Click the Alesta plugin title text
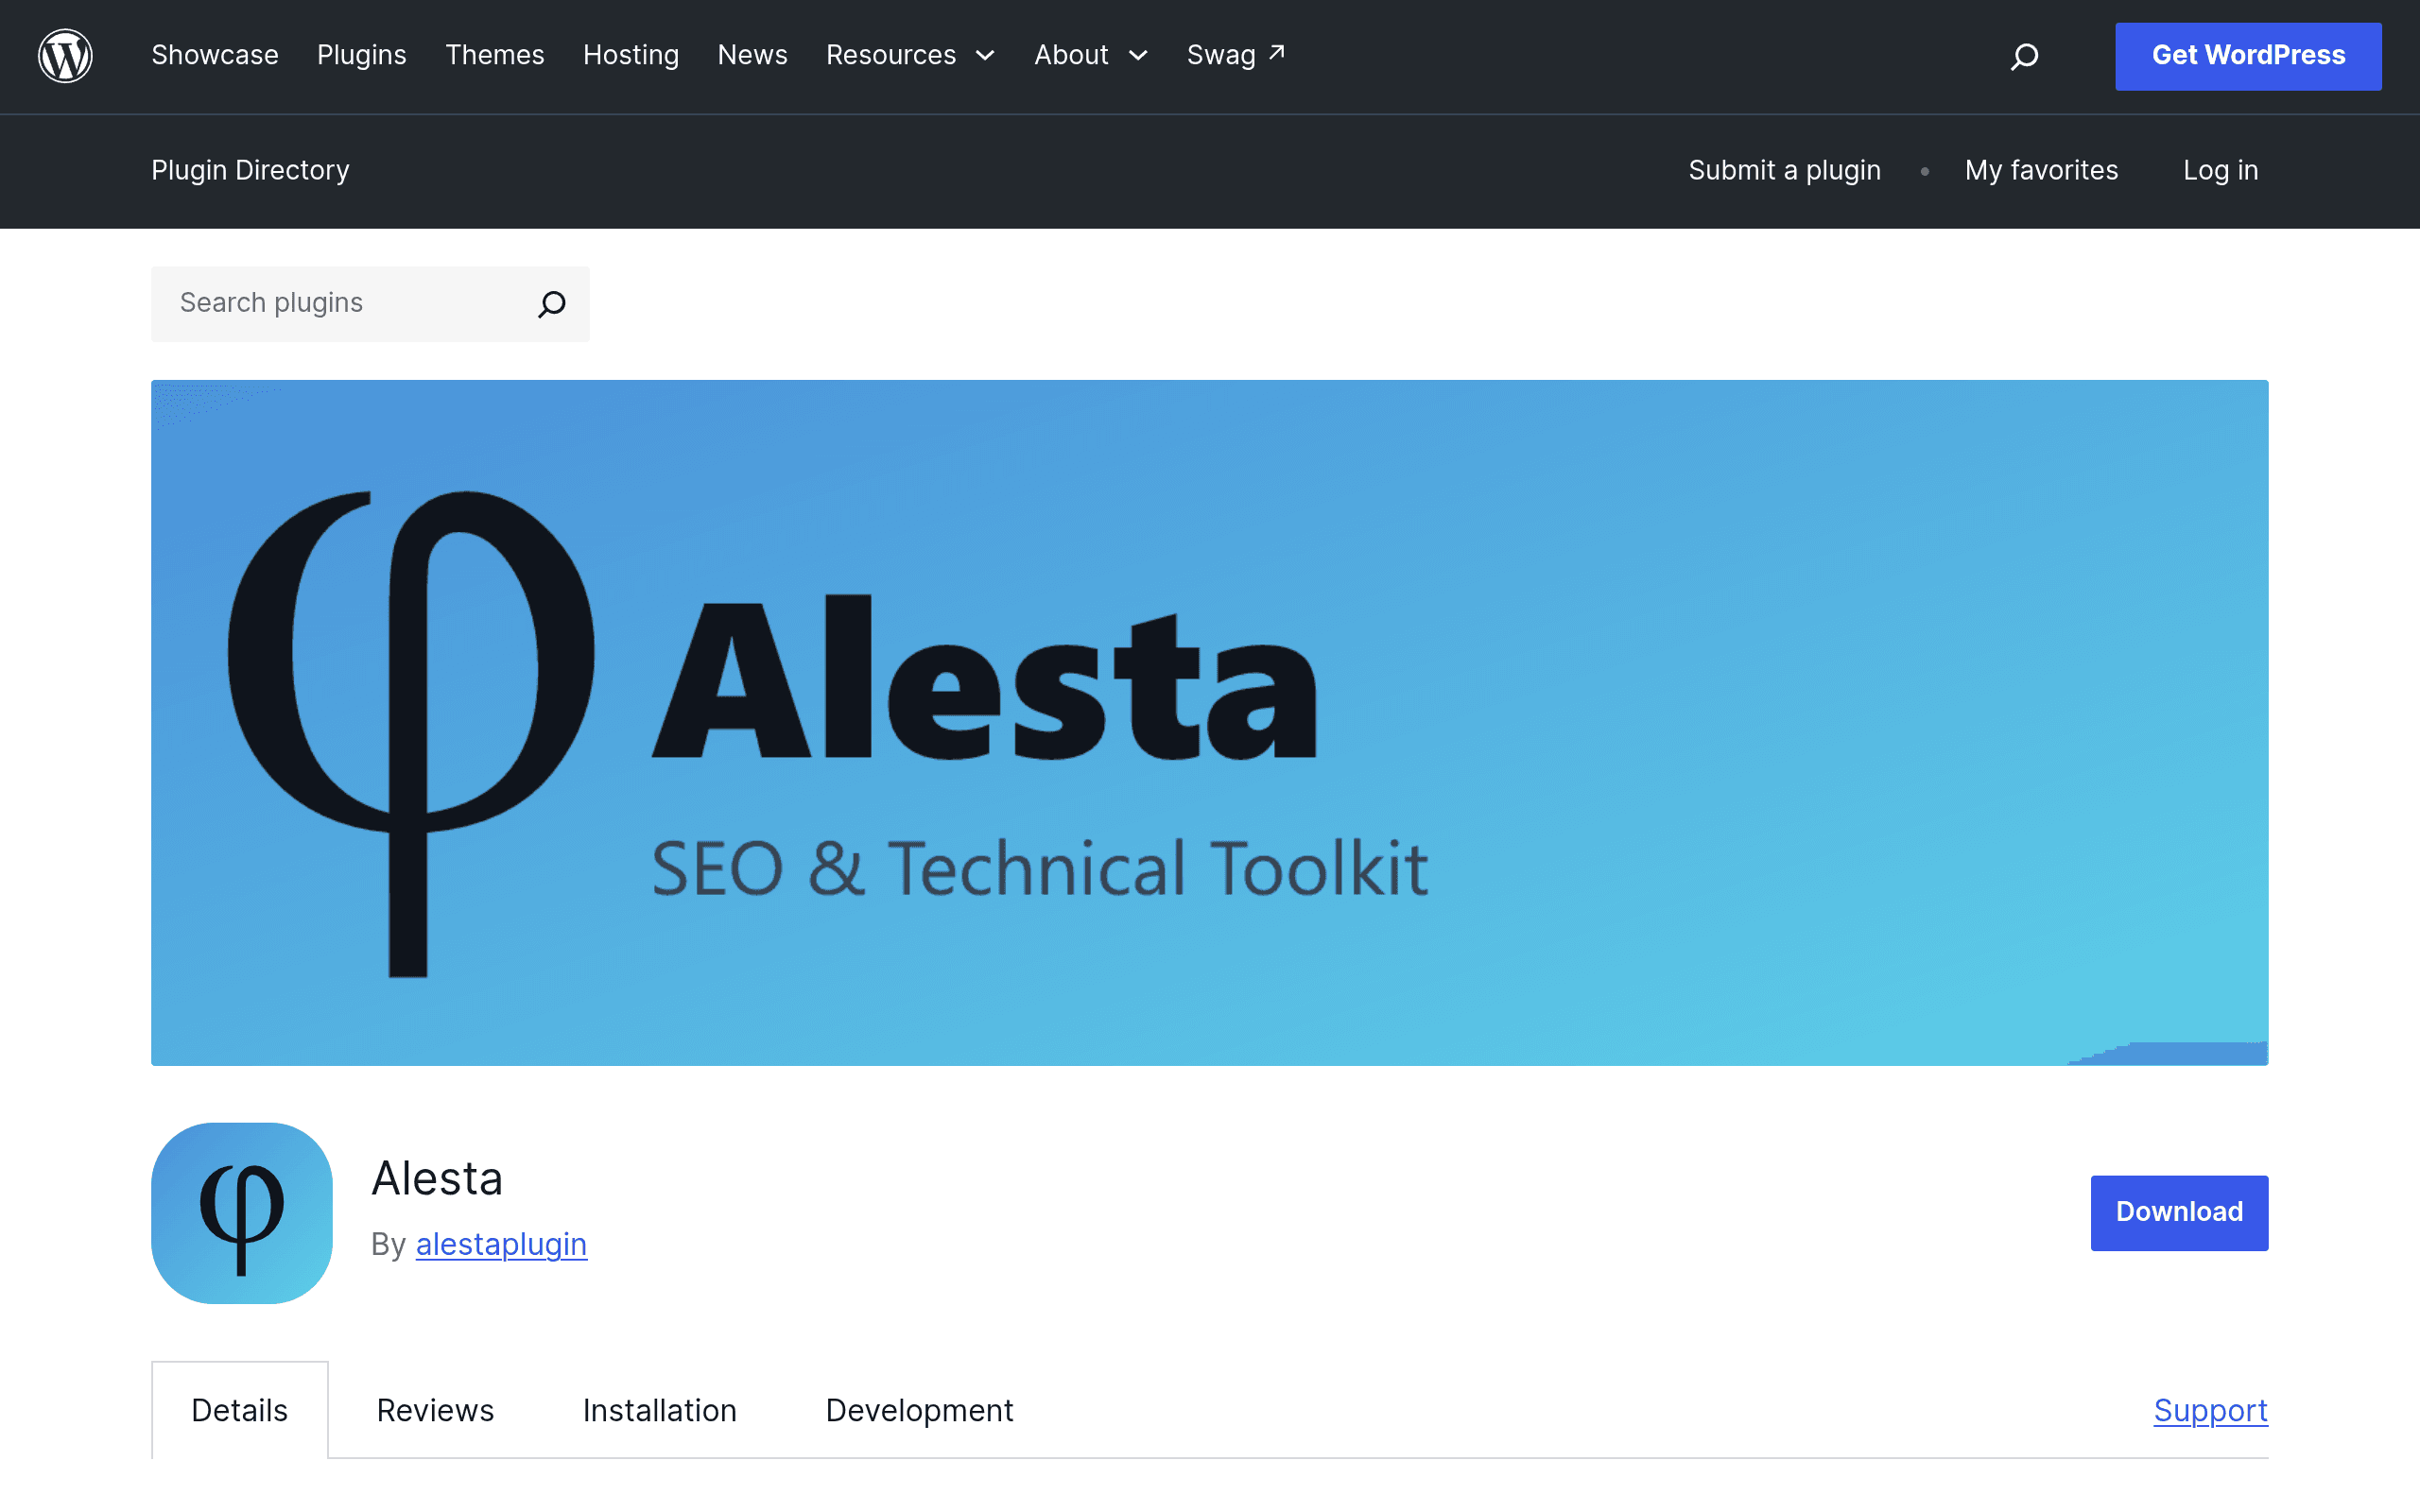Viewport: 2420px width, 1512px height. [437, 1178]
